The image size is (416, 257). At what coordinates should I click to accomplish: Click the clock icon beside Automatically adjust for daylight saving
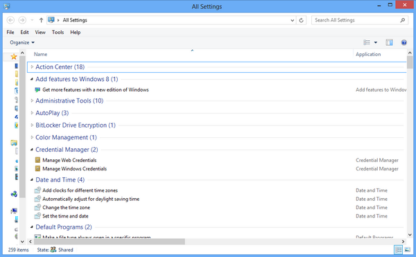37,199
